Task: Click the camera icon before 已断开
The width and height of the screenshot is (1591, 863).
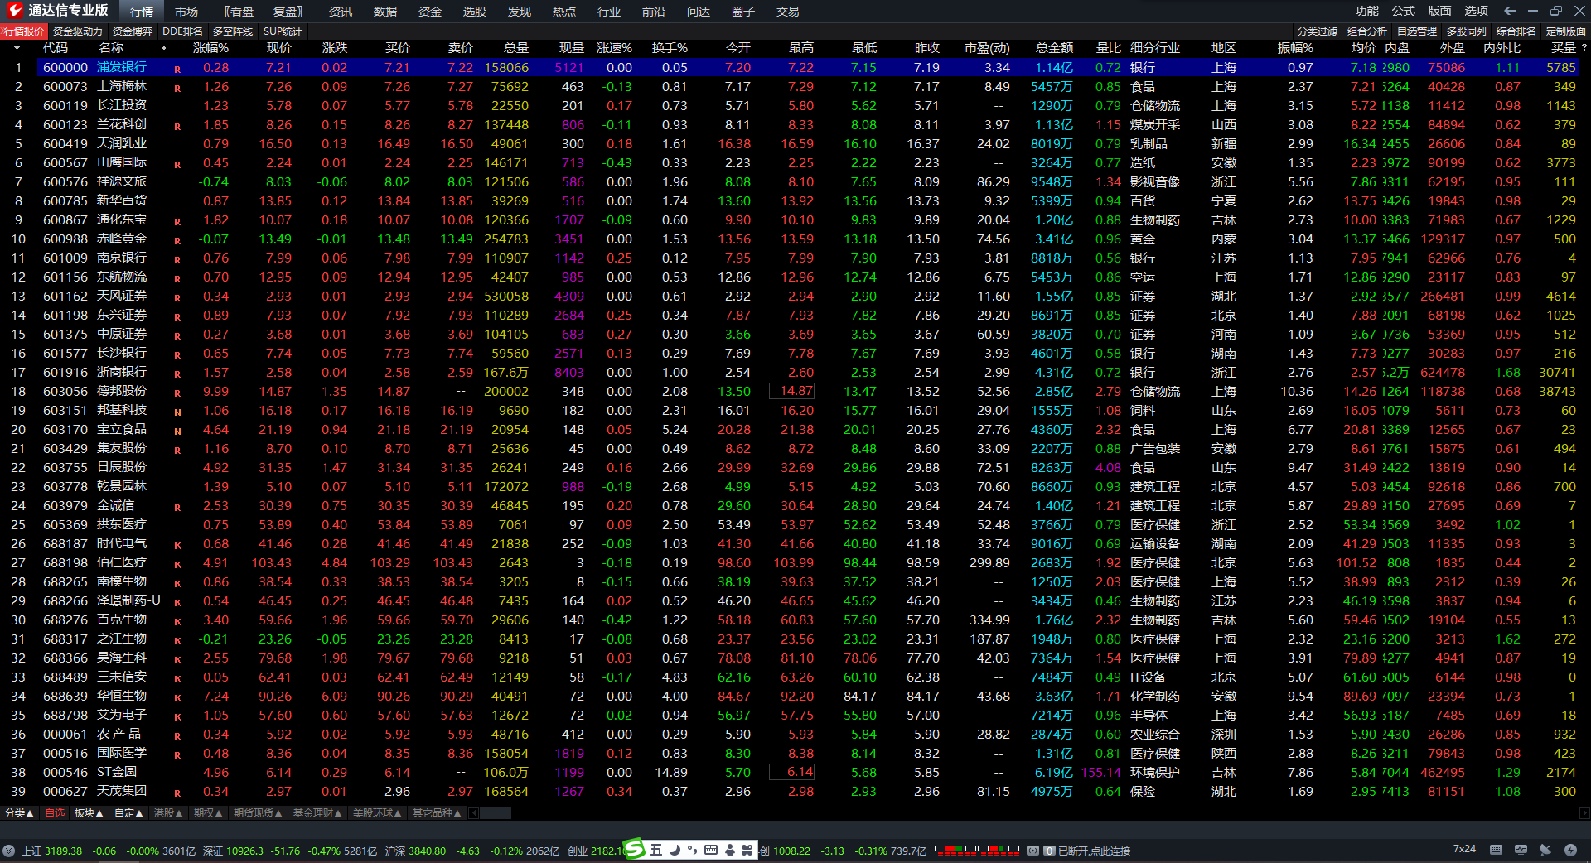Action: coord(1032,851)
